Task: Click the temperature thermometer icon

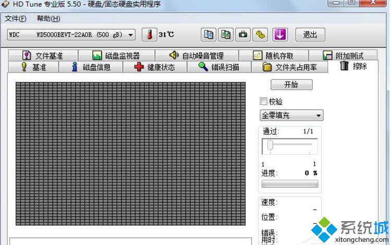Action: tap(150, 34)
